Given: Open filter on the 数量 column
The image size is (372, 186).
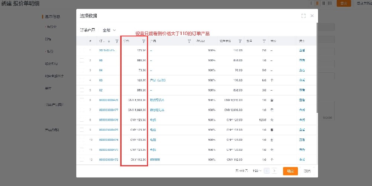Looking at the screenshot, I should (264, 41).
